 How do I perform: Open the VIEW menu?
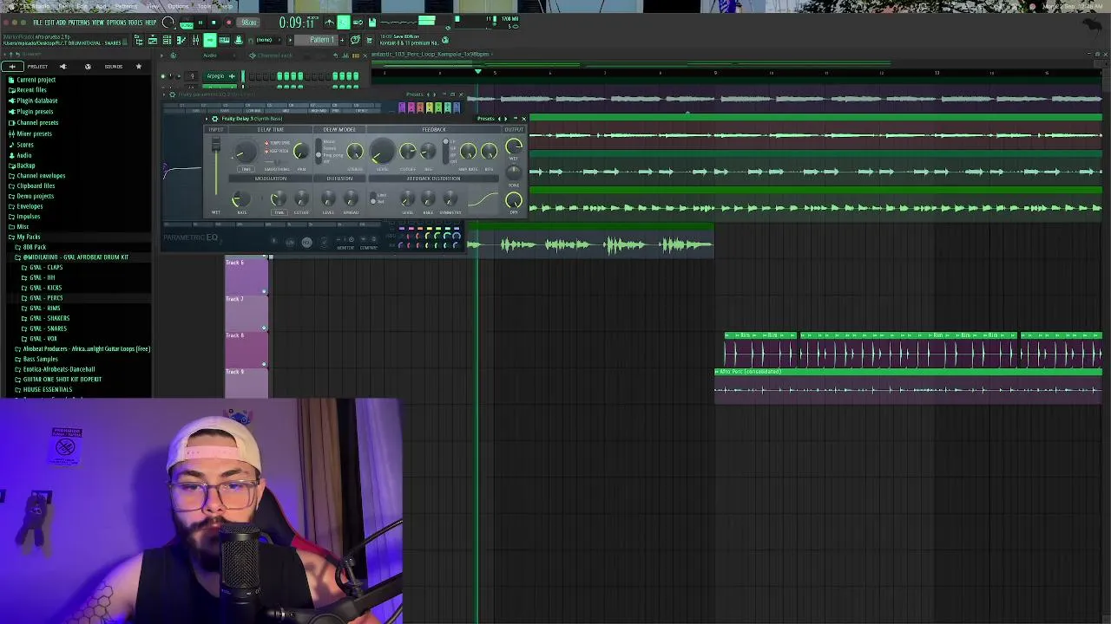click(98, 23)
